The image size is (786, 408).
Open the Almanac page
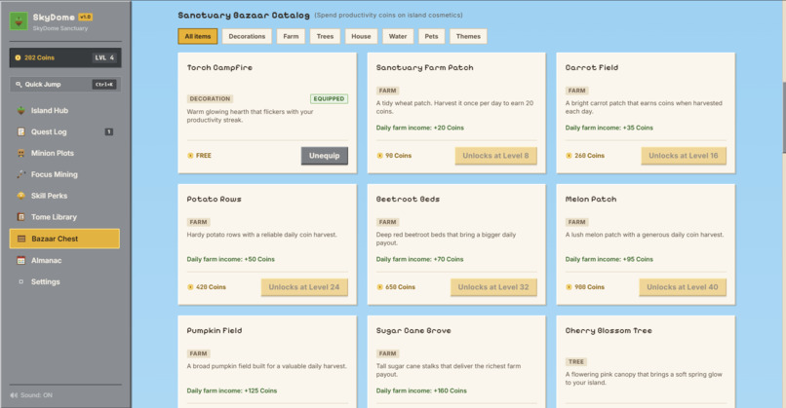64,260
